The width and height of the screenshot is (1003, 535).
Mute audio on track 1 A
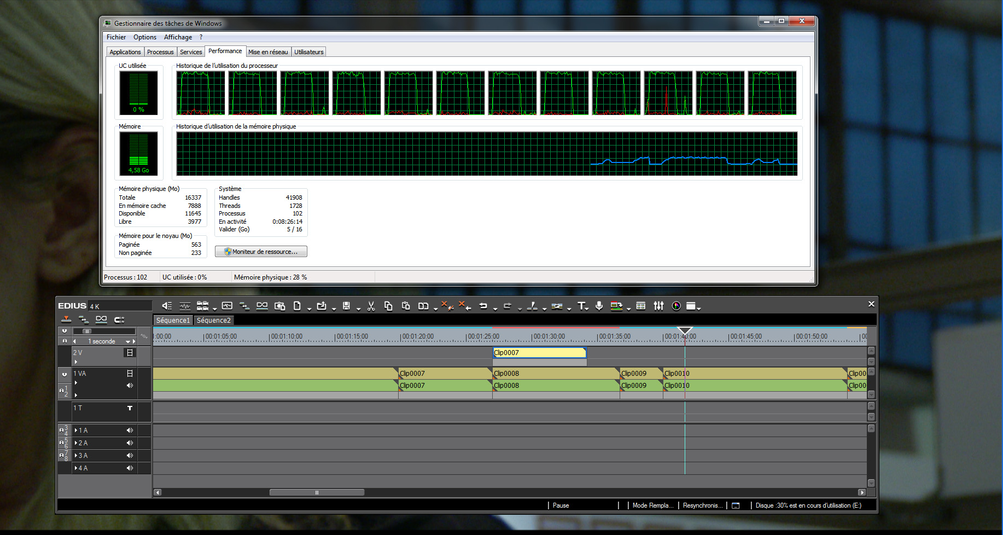pos(130,431)
